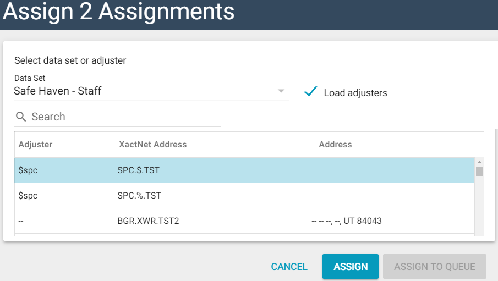
Task: Click the Assign to Queue button
Action: point(435,267)
